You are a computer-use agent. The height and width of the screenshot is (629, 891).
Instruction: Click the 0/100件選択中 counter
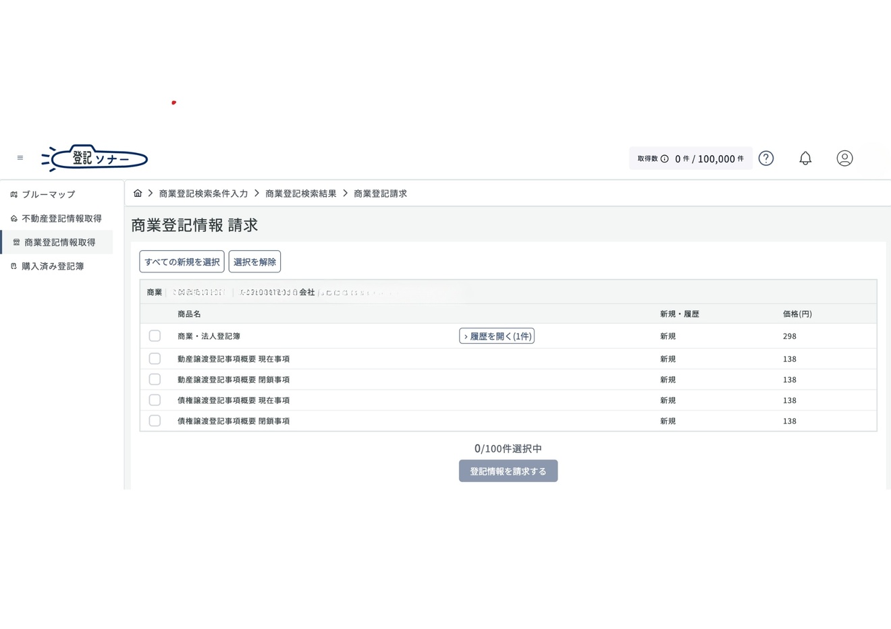coord(508,448)
